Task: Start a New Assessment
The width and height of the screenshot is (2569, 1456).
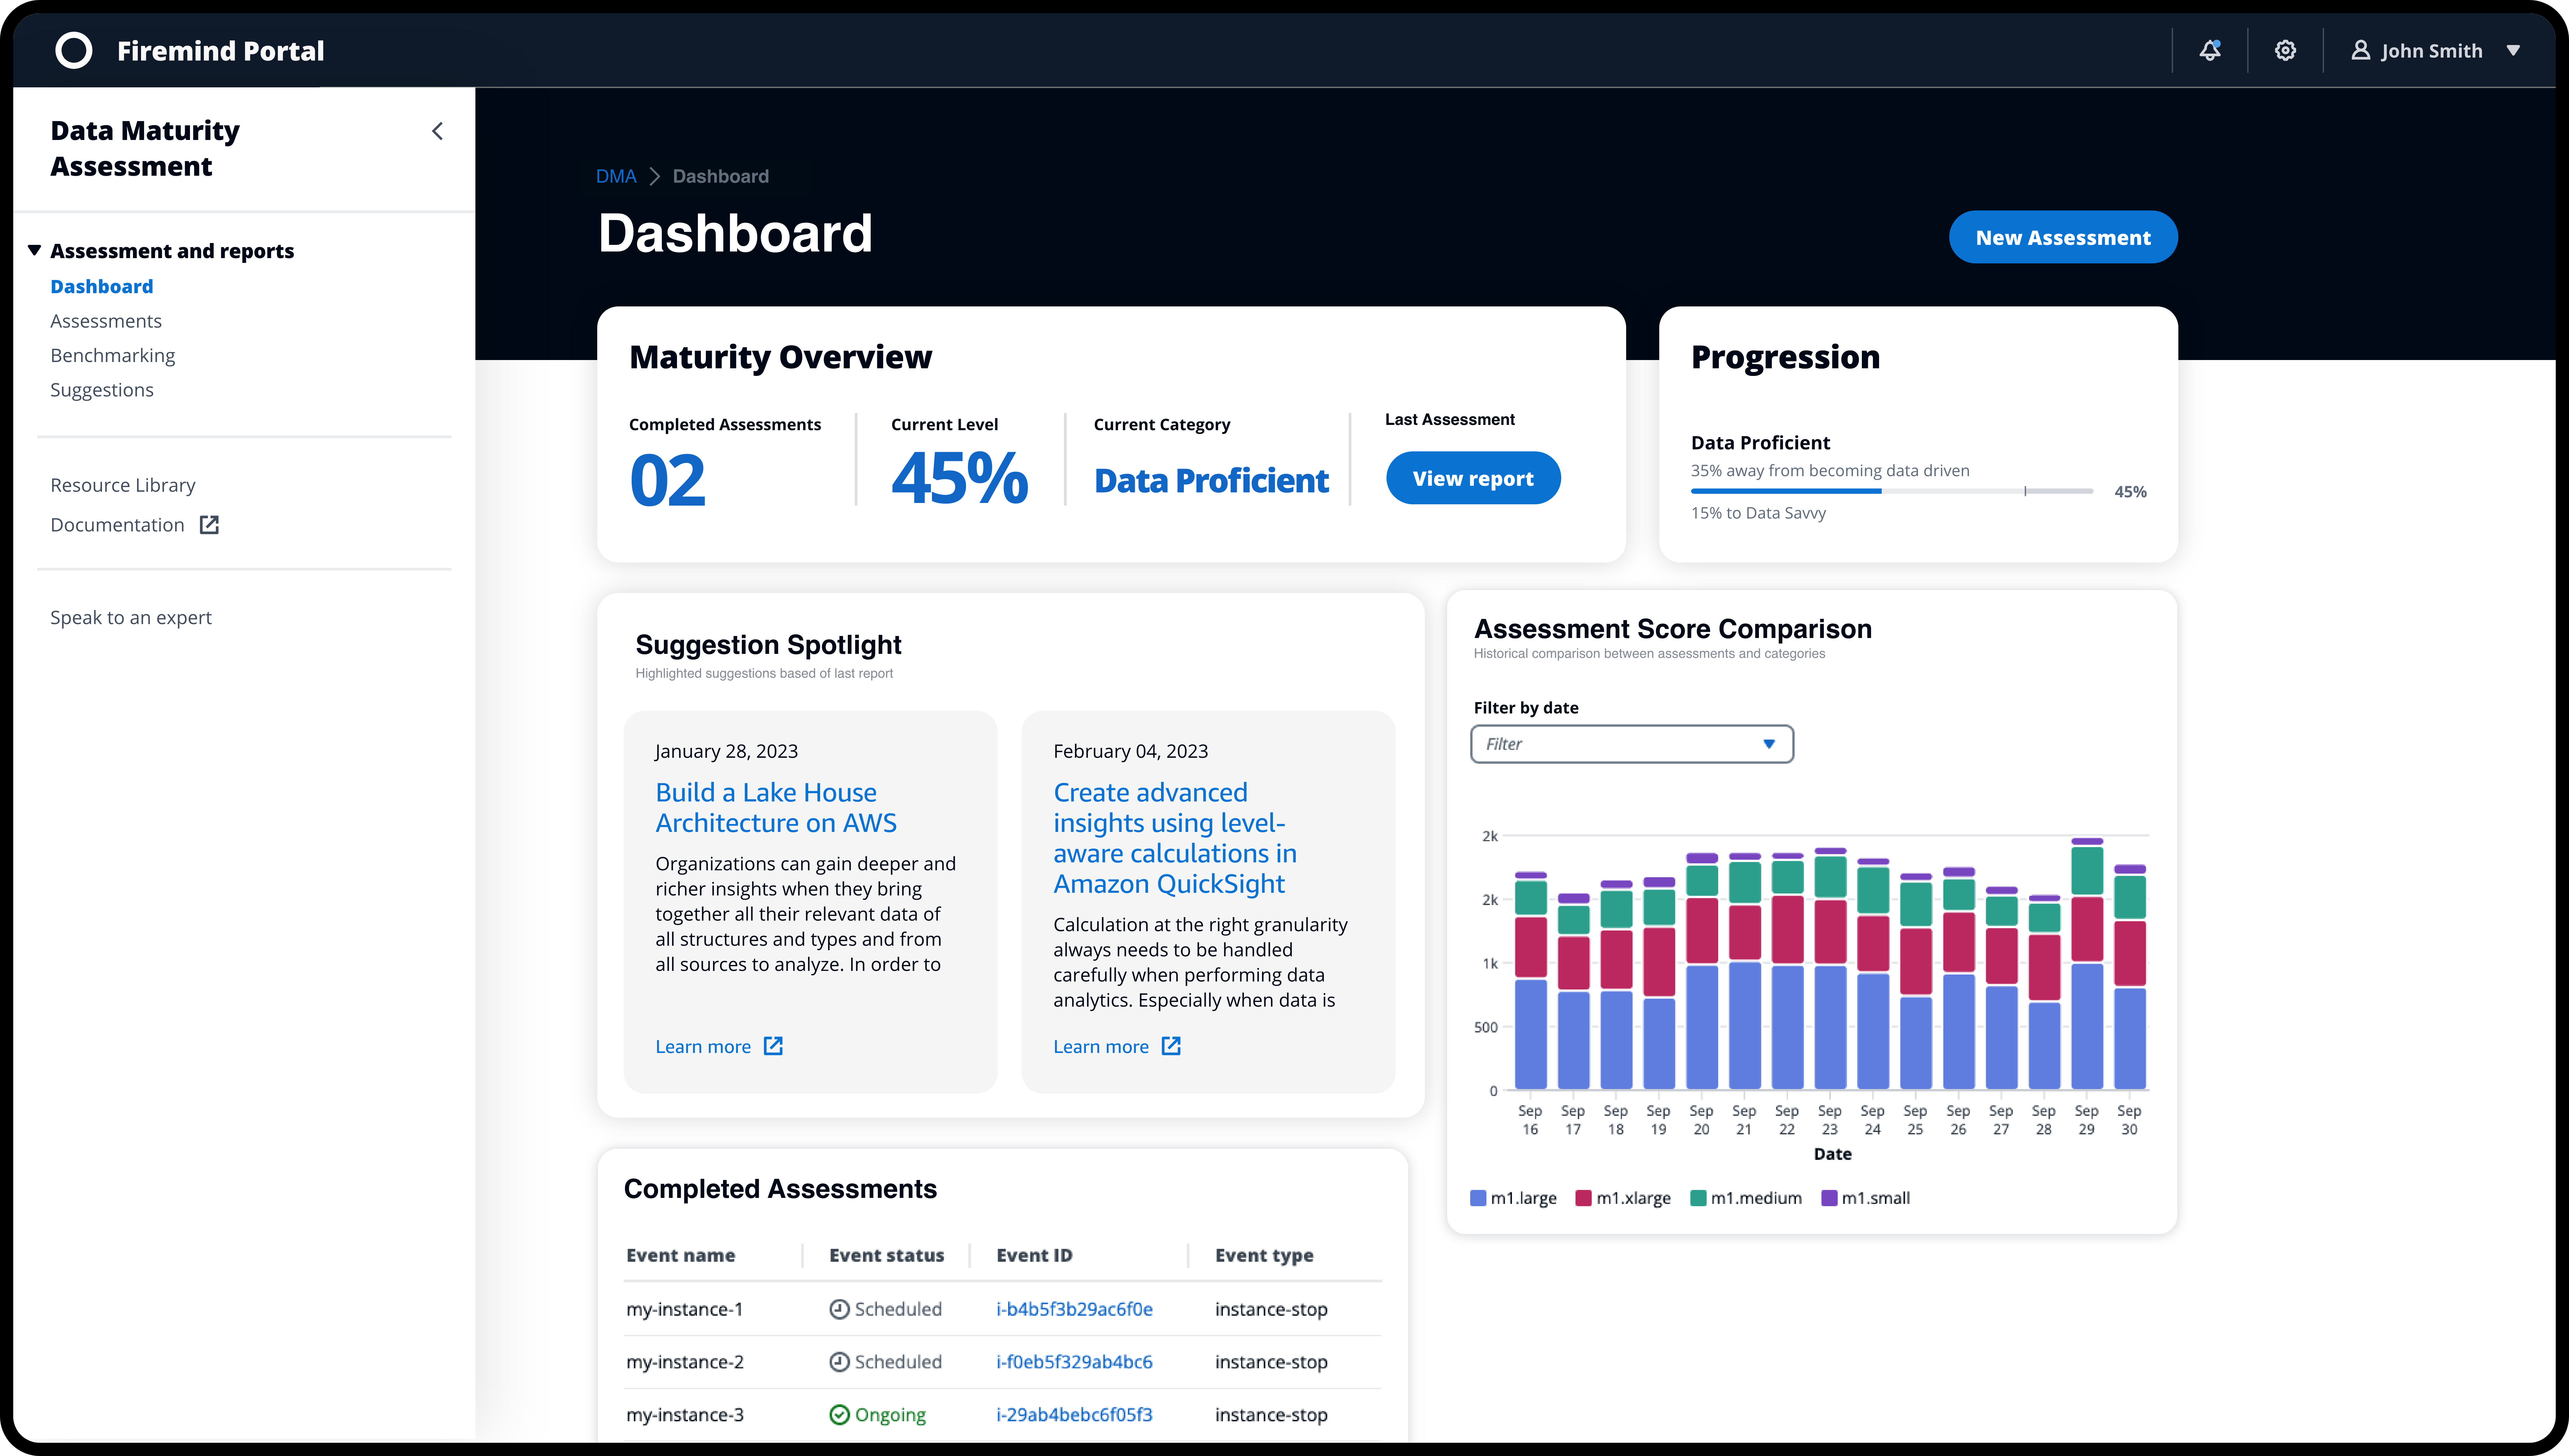Action: pyautogui.click(x=2063, y=237)
